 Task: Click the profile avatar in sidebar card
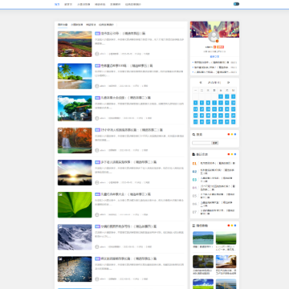(x=214, y=37)
